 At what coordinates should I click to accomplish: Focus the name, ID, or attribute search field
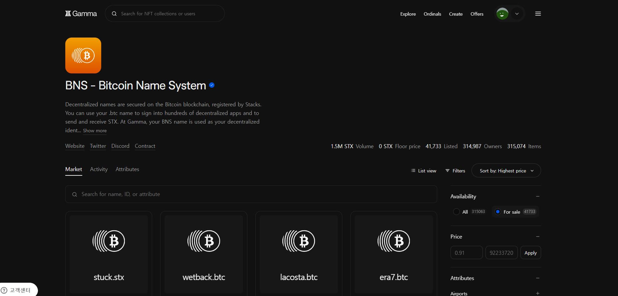click(x=251, y=194)
